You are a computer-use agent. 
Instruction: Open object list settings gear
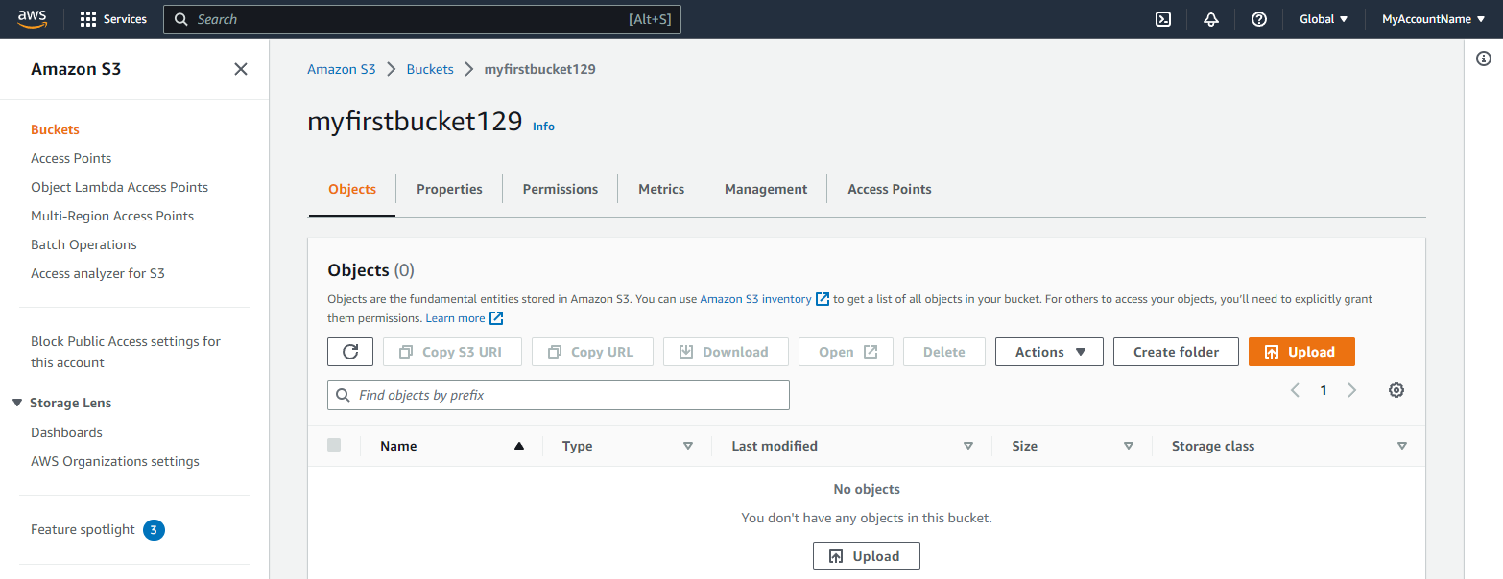click(x=1396, y=390)
